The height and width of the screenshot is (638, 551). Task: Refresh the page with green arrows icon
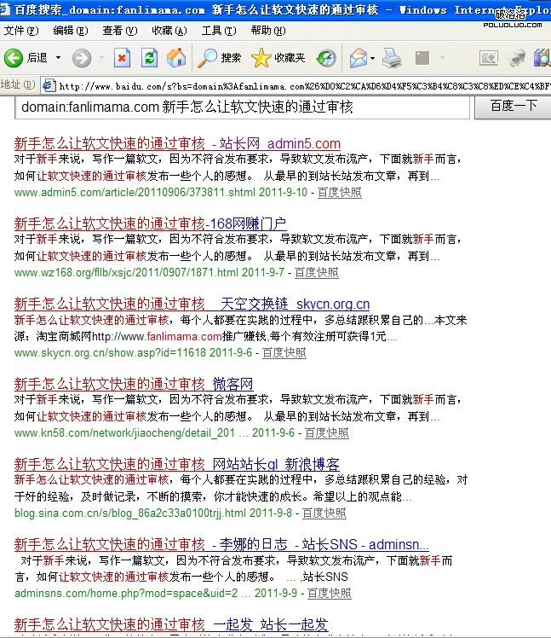tap(150, 58)
